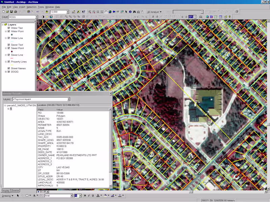
Task: Select the Identify tool
Action: (x=130, y=12)
